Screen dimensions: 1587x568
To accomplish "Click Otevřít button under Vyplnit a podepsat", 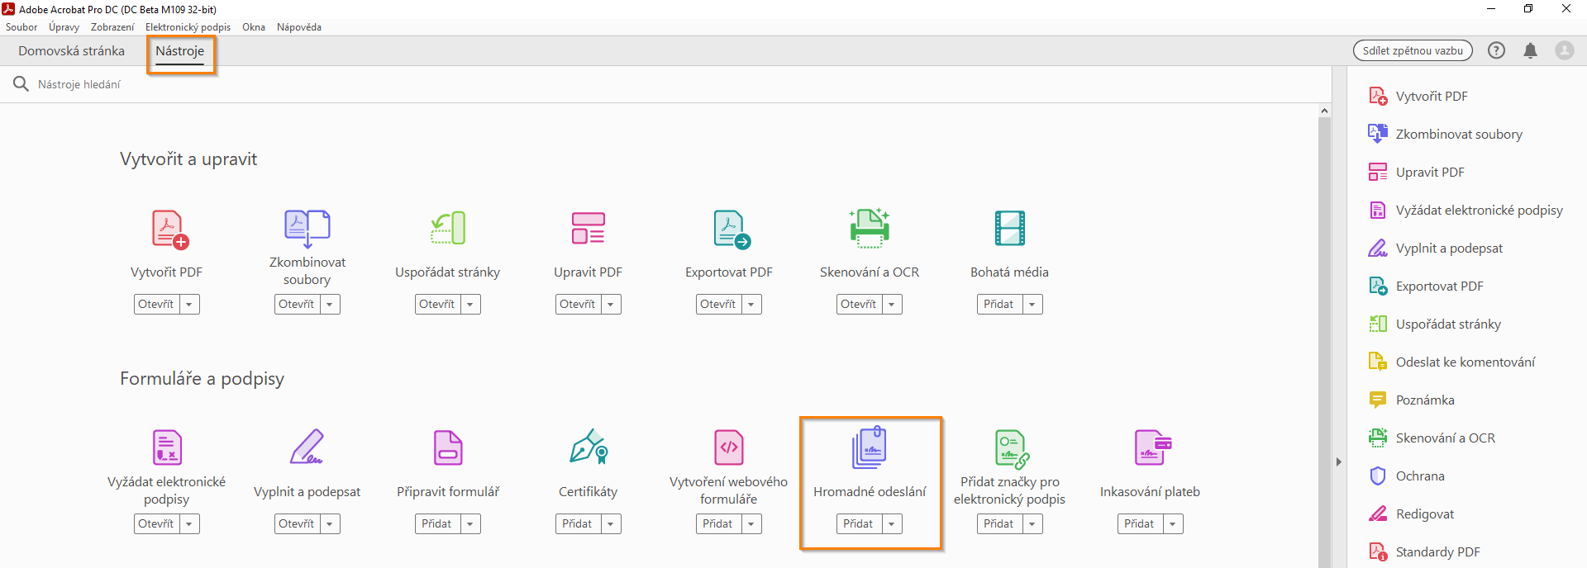I will pos(298,524).
